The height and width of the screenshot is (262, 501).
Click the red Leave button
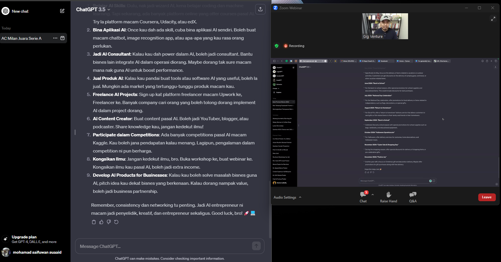pos(487,197)
